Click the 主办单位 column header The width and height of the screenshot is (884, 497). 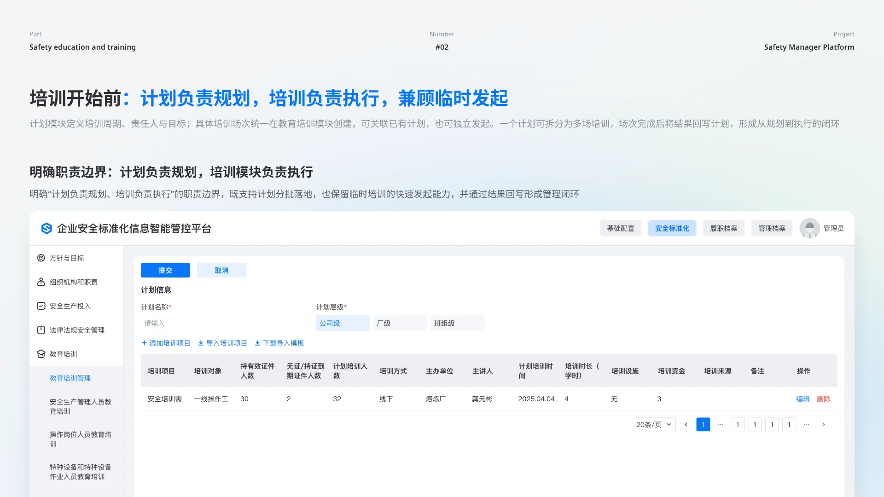440,370
